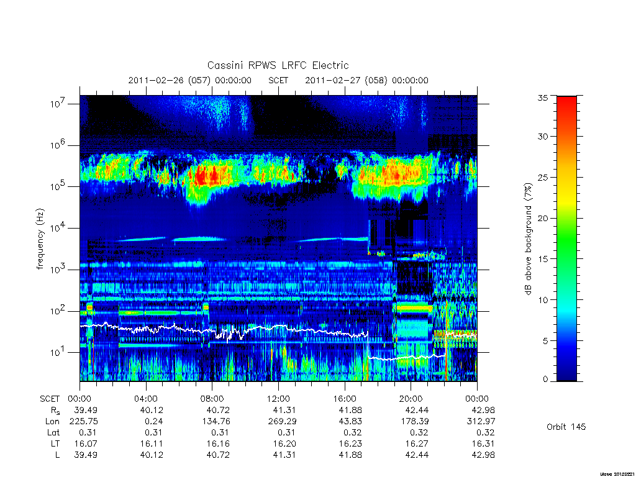Click 40.72 in the L row
This screenshot has width=636, height=477.
coord(218,455)
